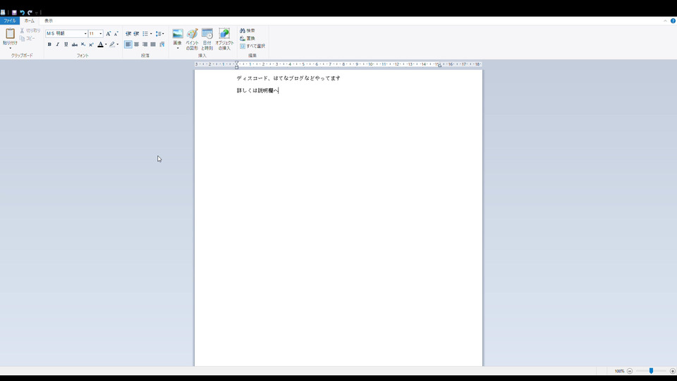Click the 検索 (find) button
The image size is (677, 381).
(248, 30)
